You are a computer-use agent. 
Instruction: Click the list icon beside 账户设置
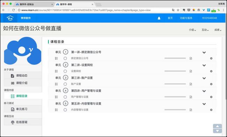pyautogui.click(x=56, y=84)
